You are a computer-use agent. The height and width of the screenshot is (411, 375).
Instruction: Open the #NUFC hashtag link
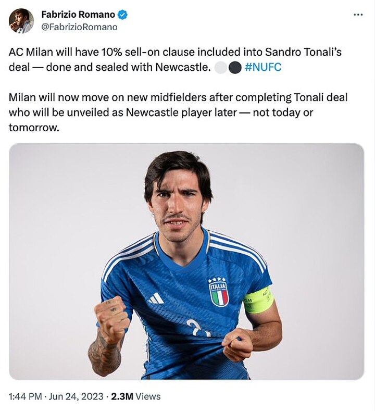(x=263, y=67)
